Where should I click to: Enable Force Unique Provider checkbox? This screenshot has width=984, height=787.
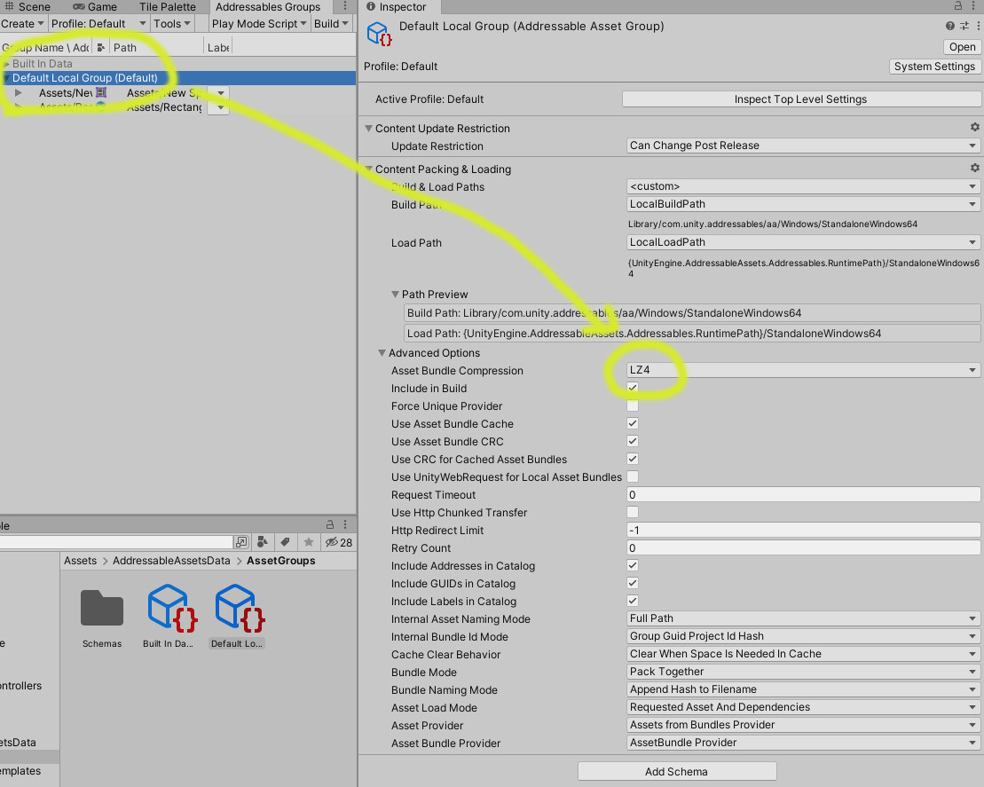click(x=633, y=405)
